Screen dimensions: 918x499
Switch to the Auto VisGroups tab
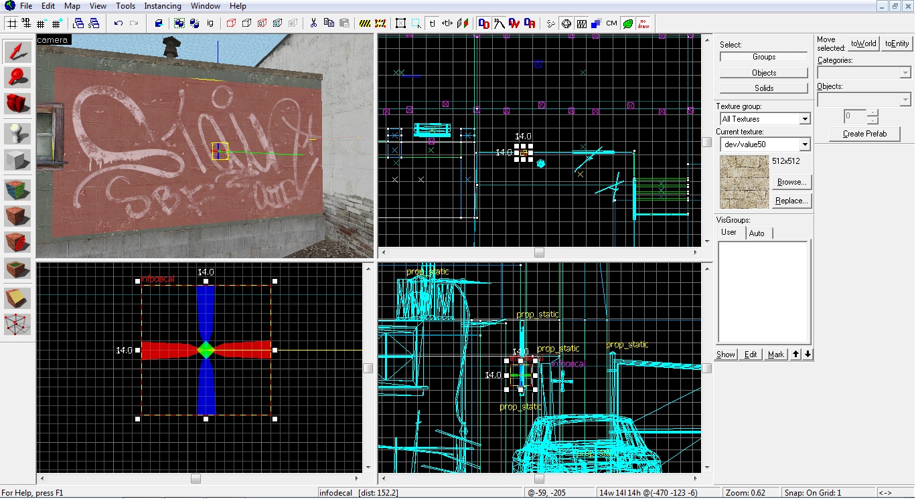[x=757, y=233]
